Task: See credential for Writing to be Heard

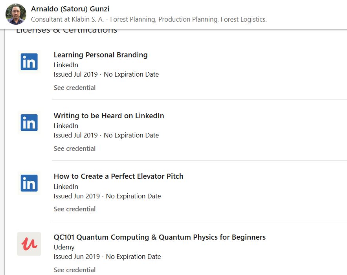Action: pyautogui.click(x=75, y=148)
